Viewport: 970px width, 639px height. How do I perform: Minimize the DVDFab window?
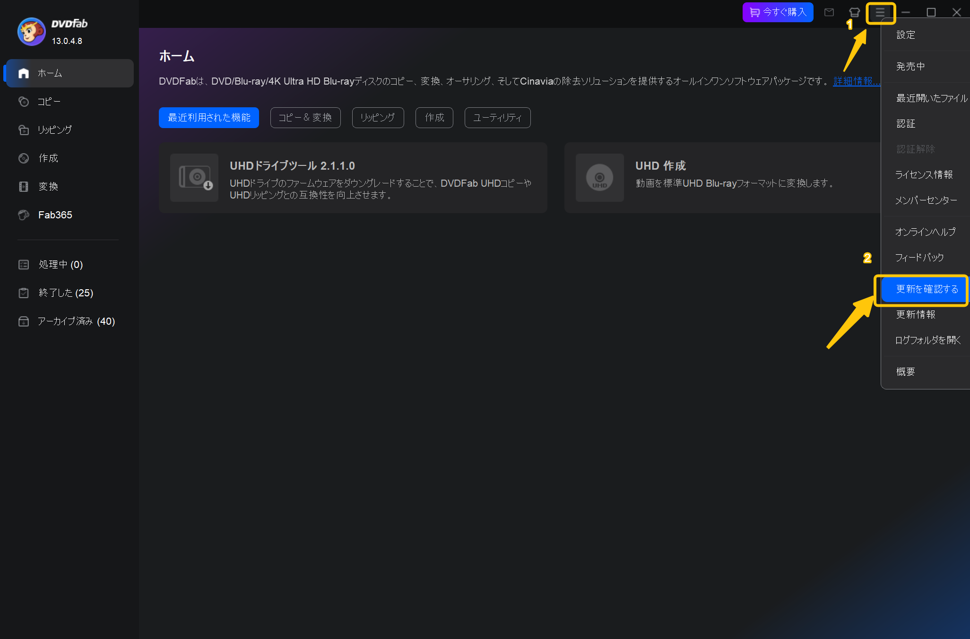[906, 12]
